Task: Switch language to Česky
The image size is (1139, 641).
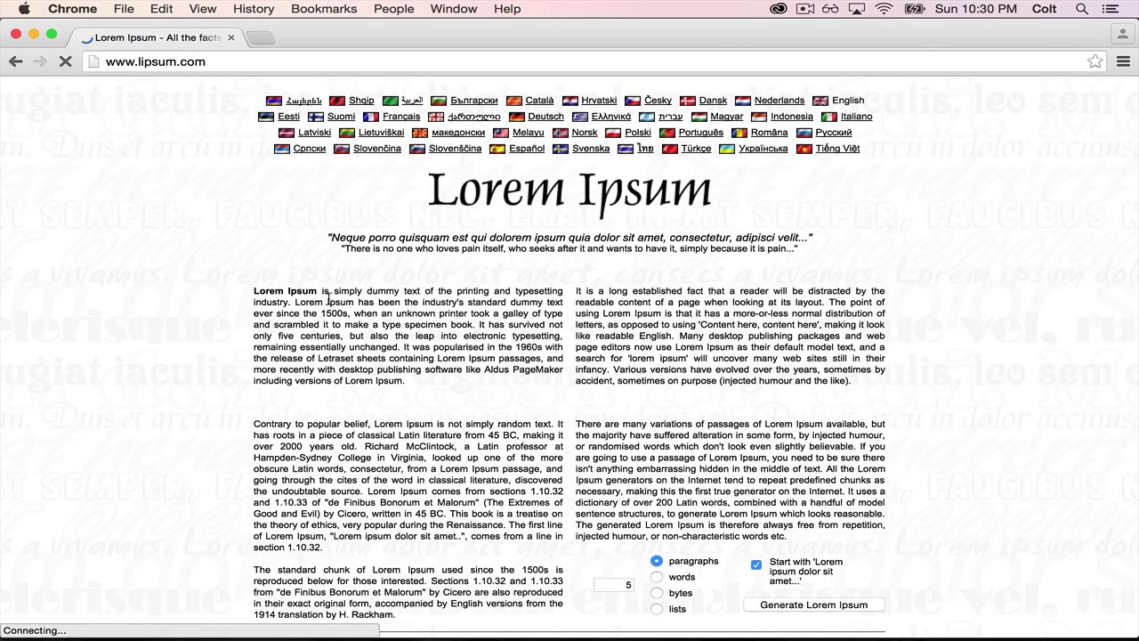Action: (x=658, y=101)
